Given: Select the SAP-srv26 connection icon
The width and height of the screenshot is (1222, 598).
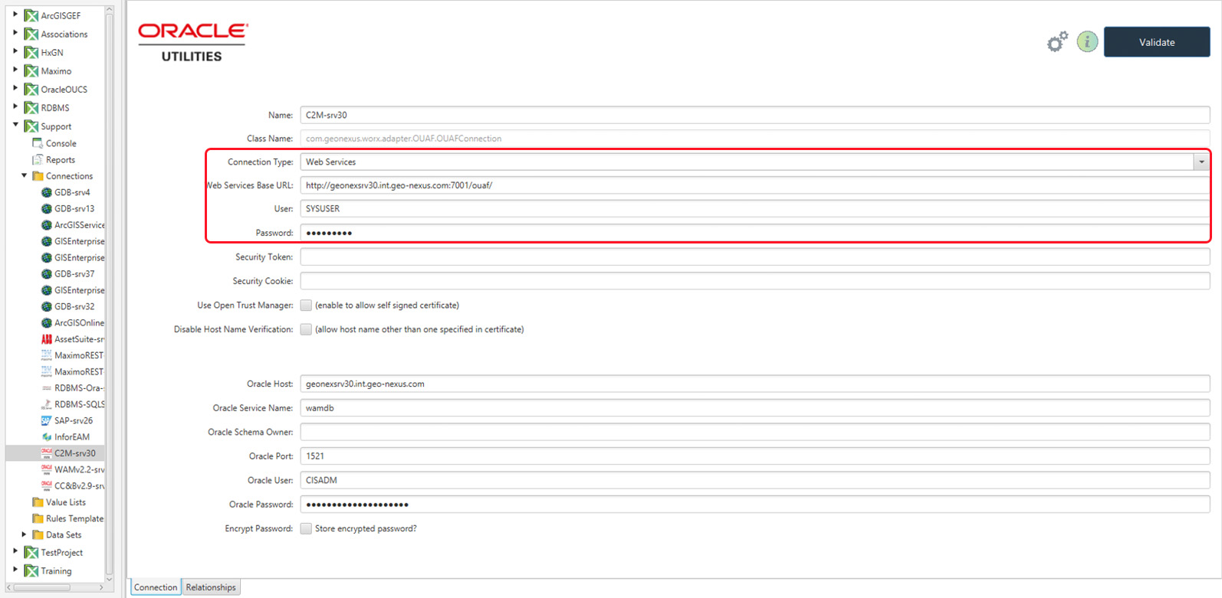Looking at the screenshot, I should (46, 420).
